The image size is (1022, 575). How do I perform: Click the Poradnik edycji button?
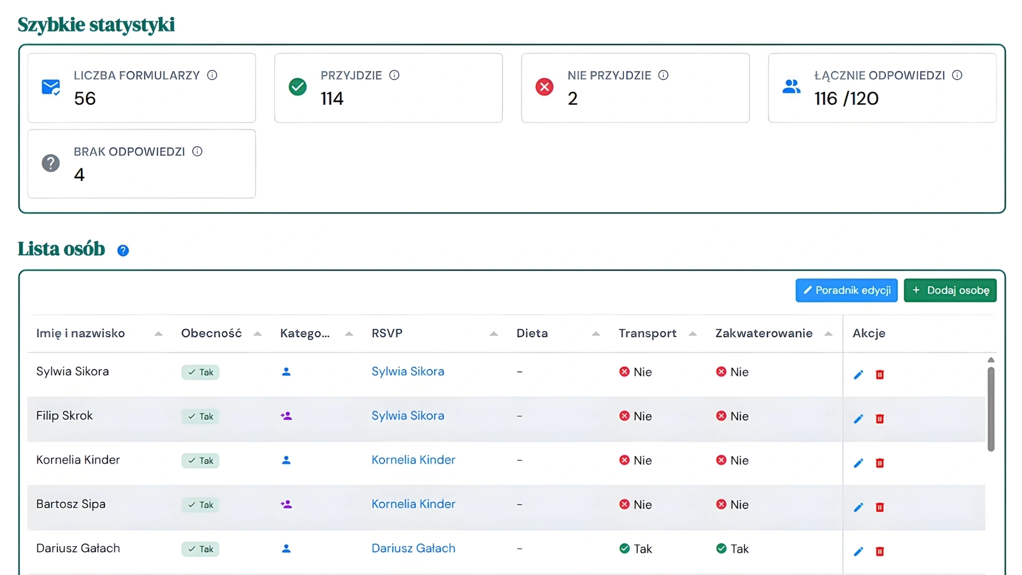846,290
